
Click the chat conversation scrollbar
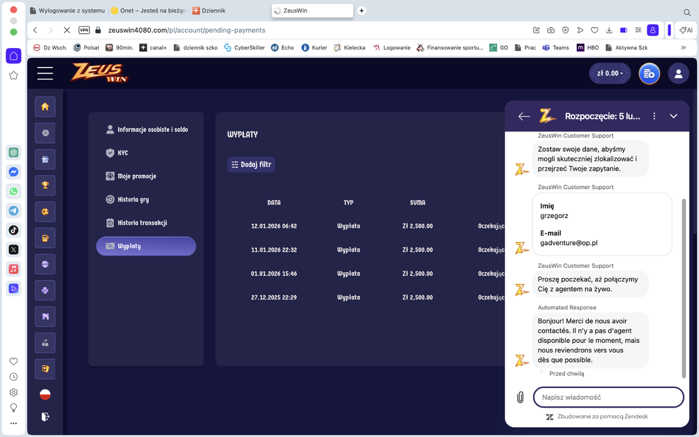pos(684,288)
